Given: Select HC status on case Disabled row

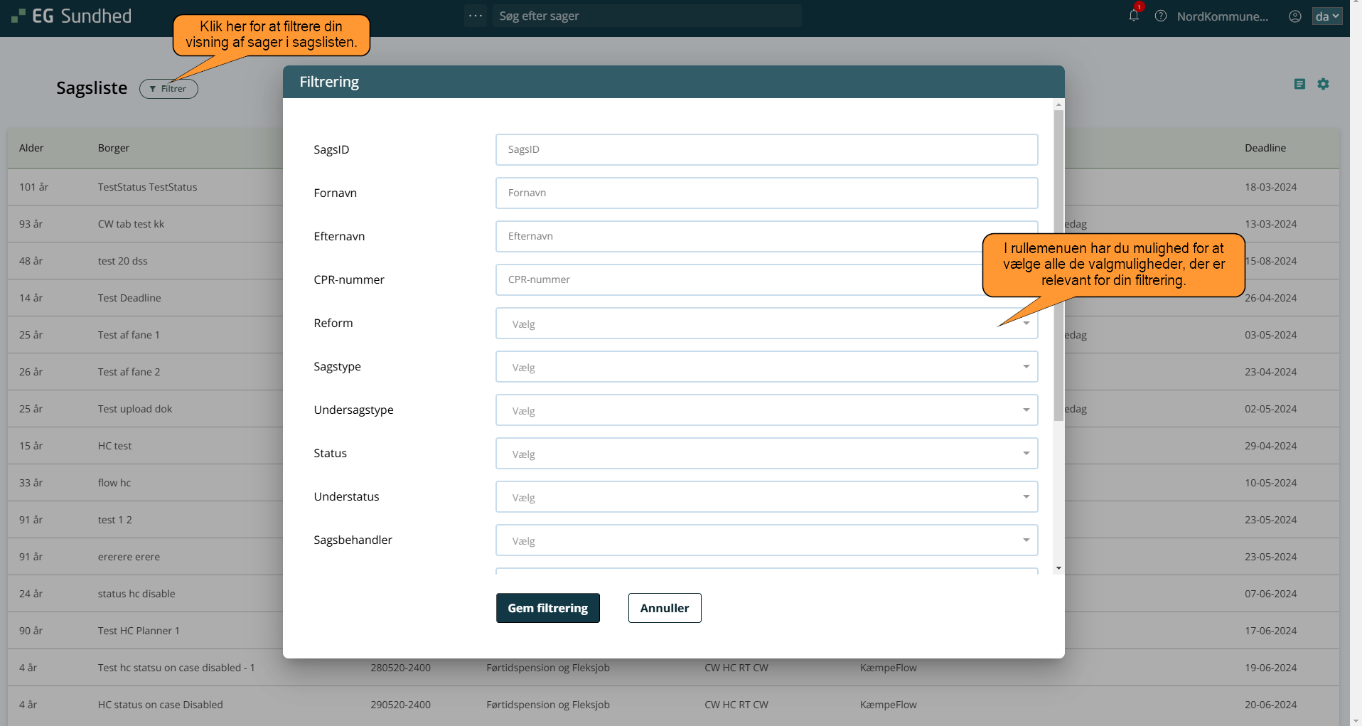Looking at the screenshot, I should click(673, 705).
